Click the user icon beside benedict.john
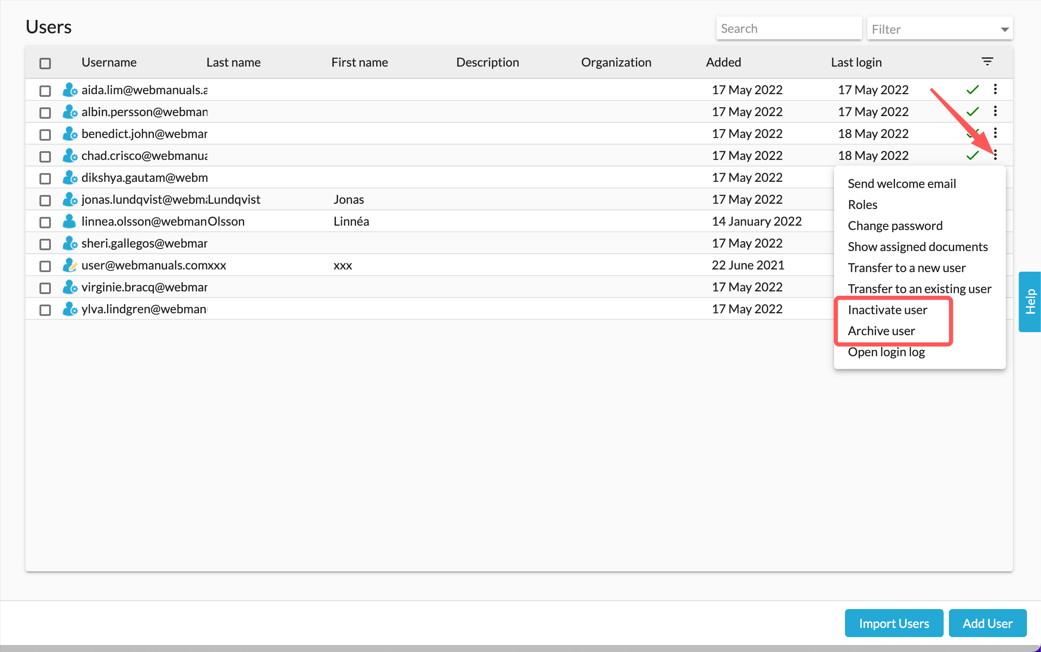 [70, 134]
